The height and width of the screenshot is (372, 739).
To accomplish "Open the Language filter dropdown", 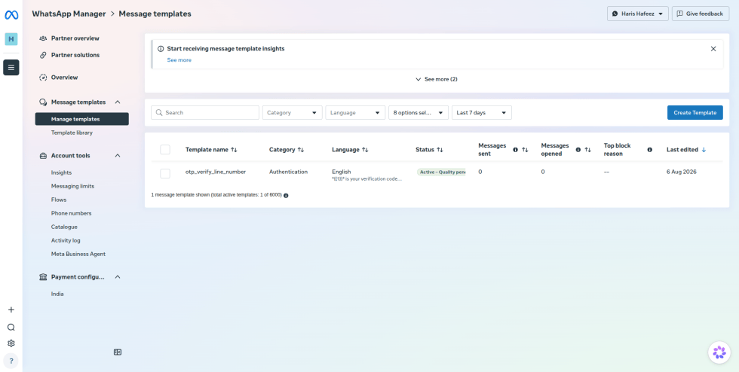I will 355,112.
